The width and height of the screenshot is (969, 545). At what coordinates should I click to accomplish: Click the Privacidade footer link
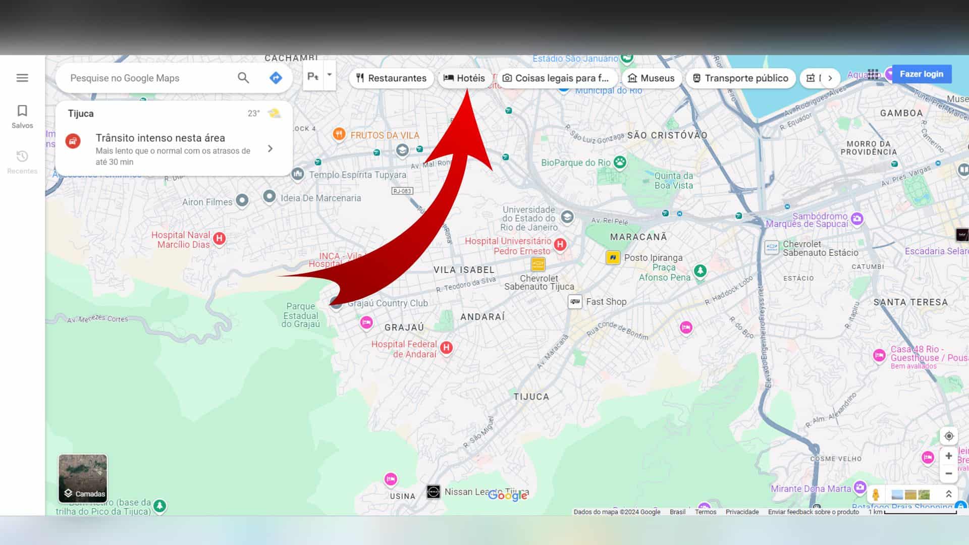tap(742, 512)
